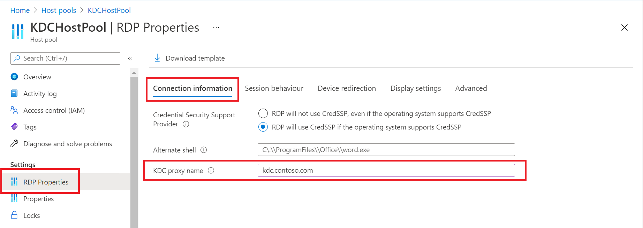
Task: Open the Overview blade icon
Action: point(14,77)
